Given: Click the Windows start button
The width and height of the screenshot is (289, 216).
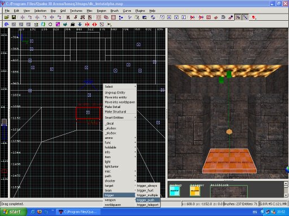Looking at the screenshot, I should pos(13,212).
